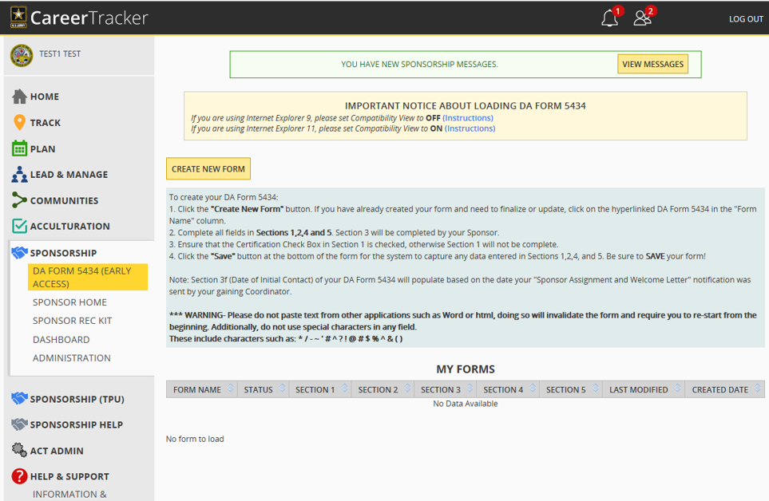Click the Lead & Manage people icon
The width and height of the screenshot is (769, 501).
point(19,175)
